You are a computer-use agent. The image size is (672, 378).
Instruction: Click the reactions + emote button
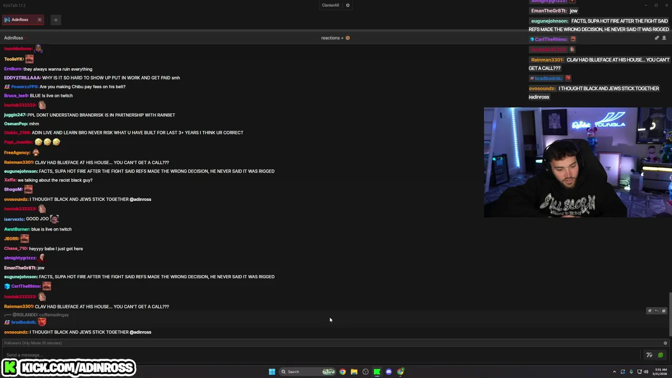(336, 38)
